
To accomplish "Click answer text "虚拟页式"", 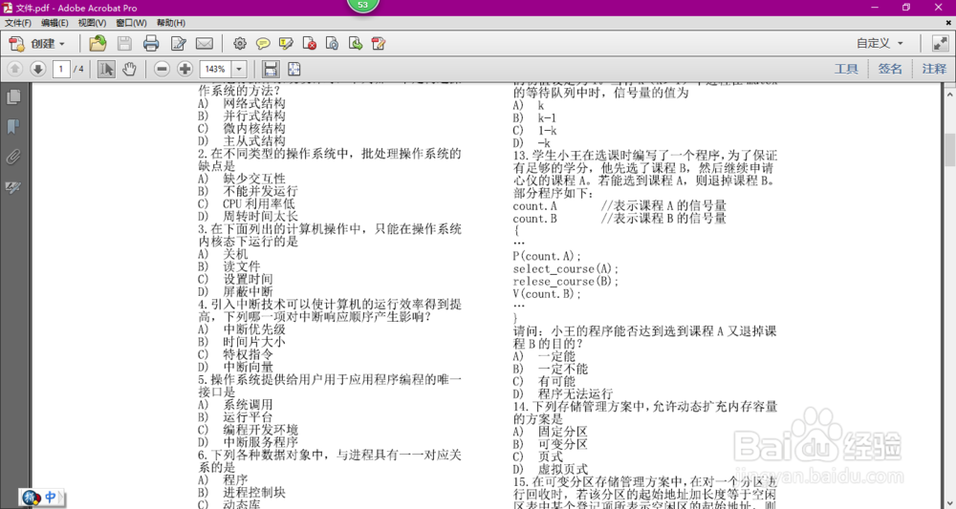I will point(563,470).
